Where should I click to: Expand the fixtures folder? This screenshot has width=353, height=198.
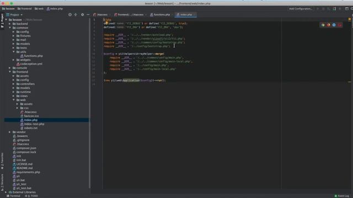[x=13, y=36]
